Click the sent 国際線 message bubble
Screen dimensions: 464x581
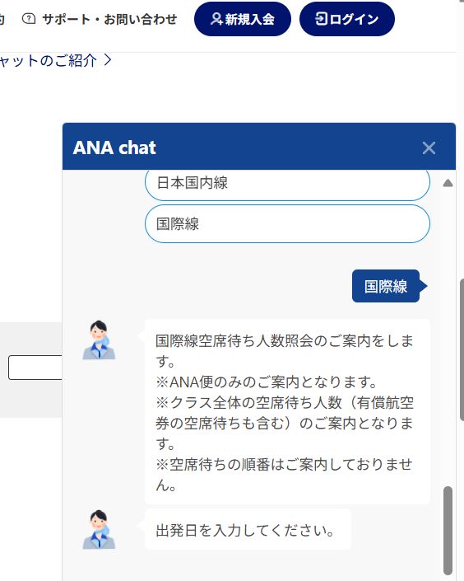click(x=386, y=286)
